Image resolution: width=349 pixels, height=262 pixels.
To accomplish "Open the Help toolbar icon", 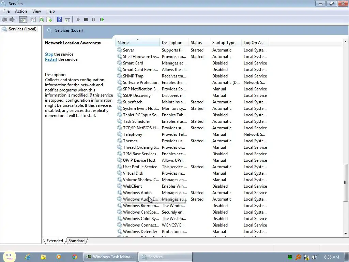I will pyautogui.click(x=59, y=19).
